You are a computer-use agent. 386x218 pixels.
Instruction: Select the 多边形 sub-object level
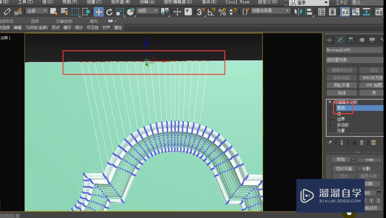pos(343,125)
